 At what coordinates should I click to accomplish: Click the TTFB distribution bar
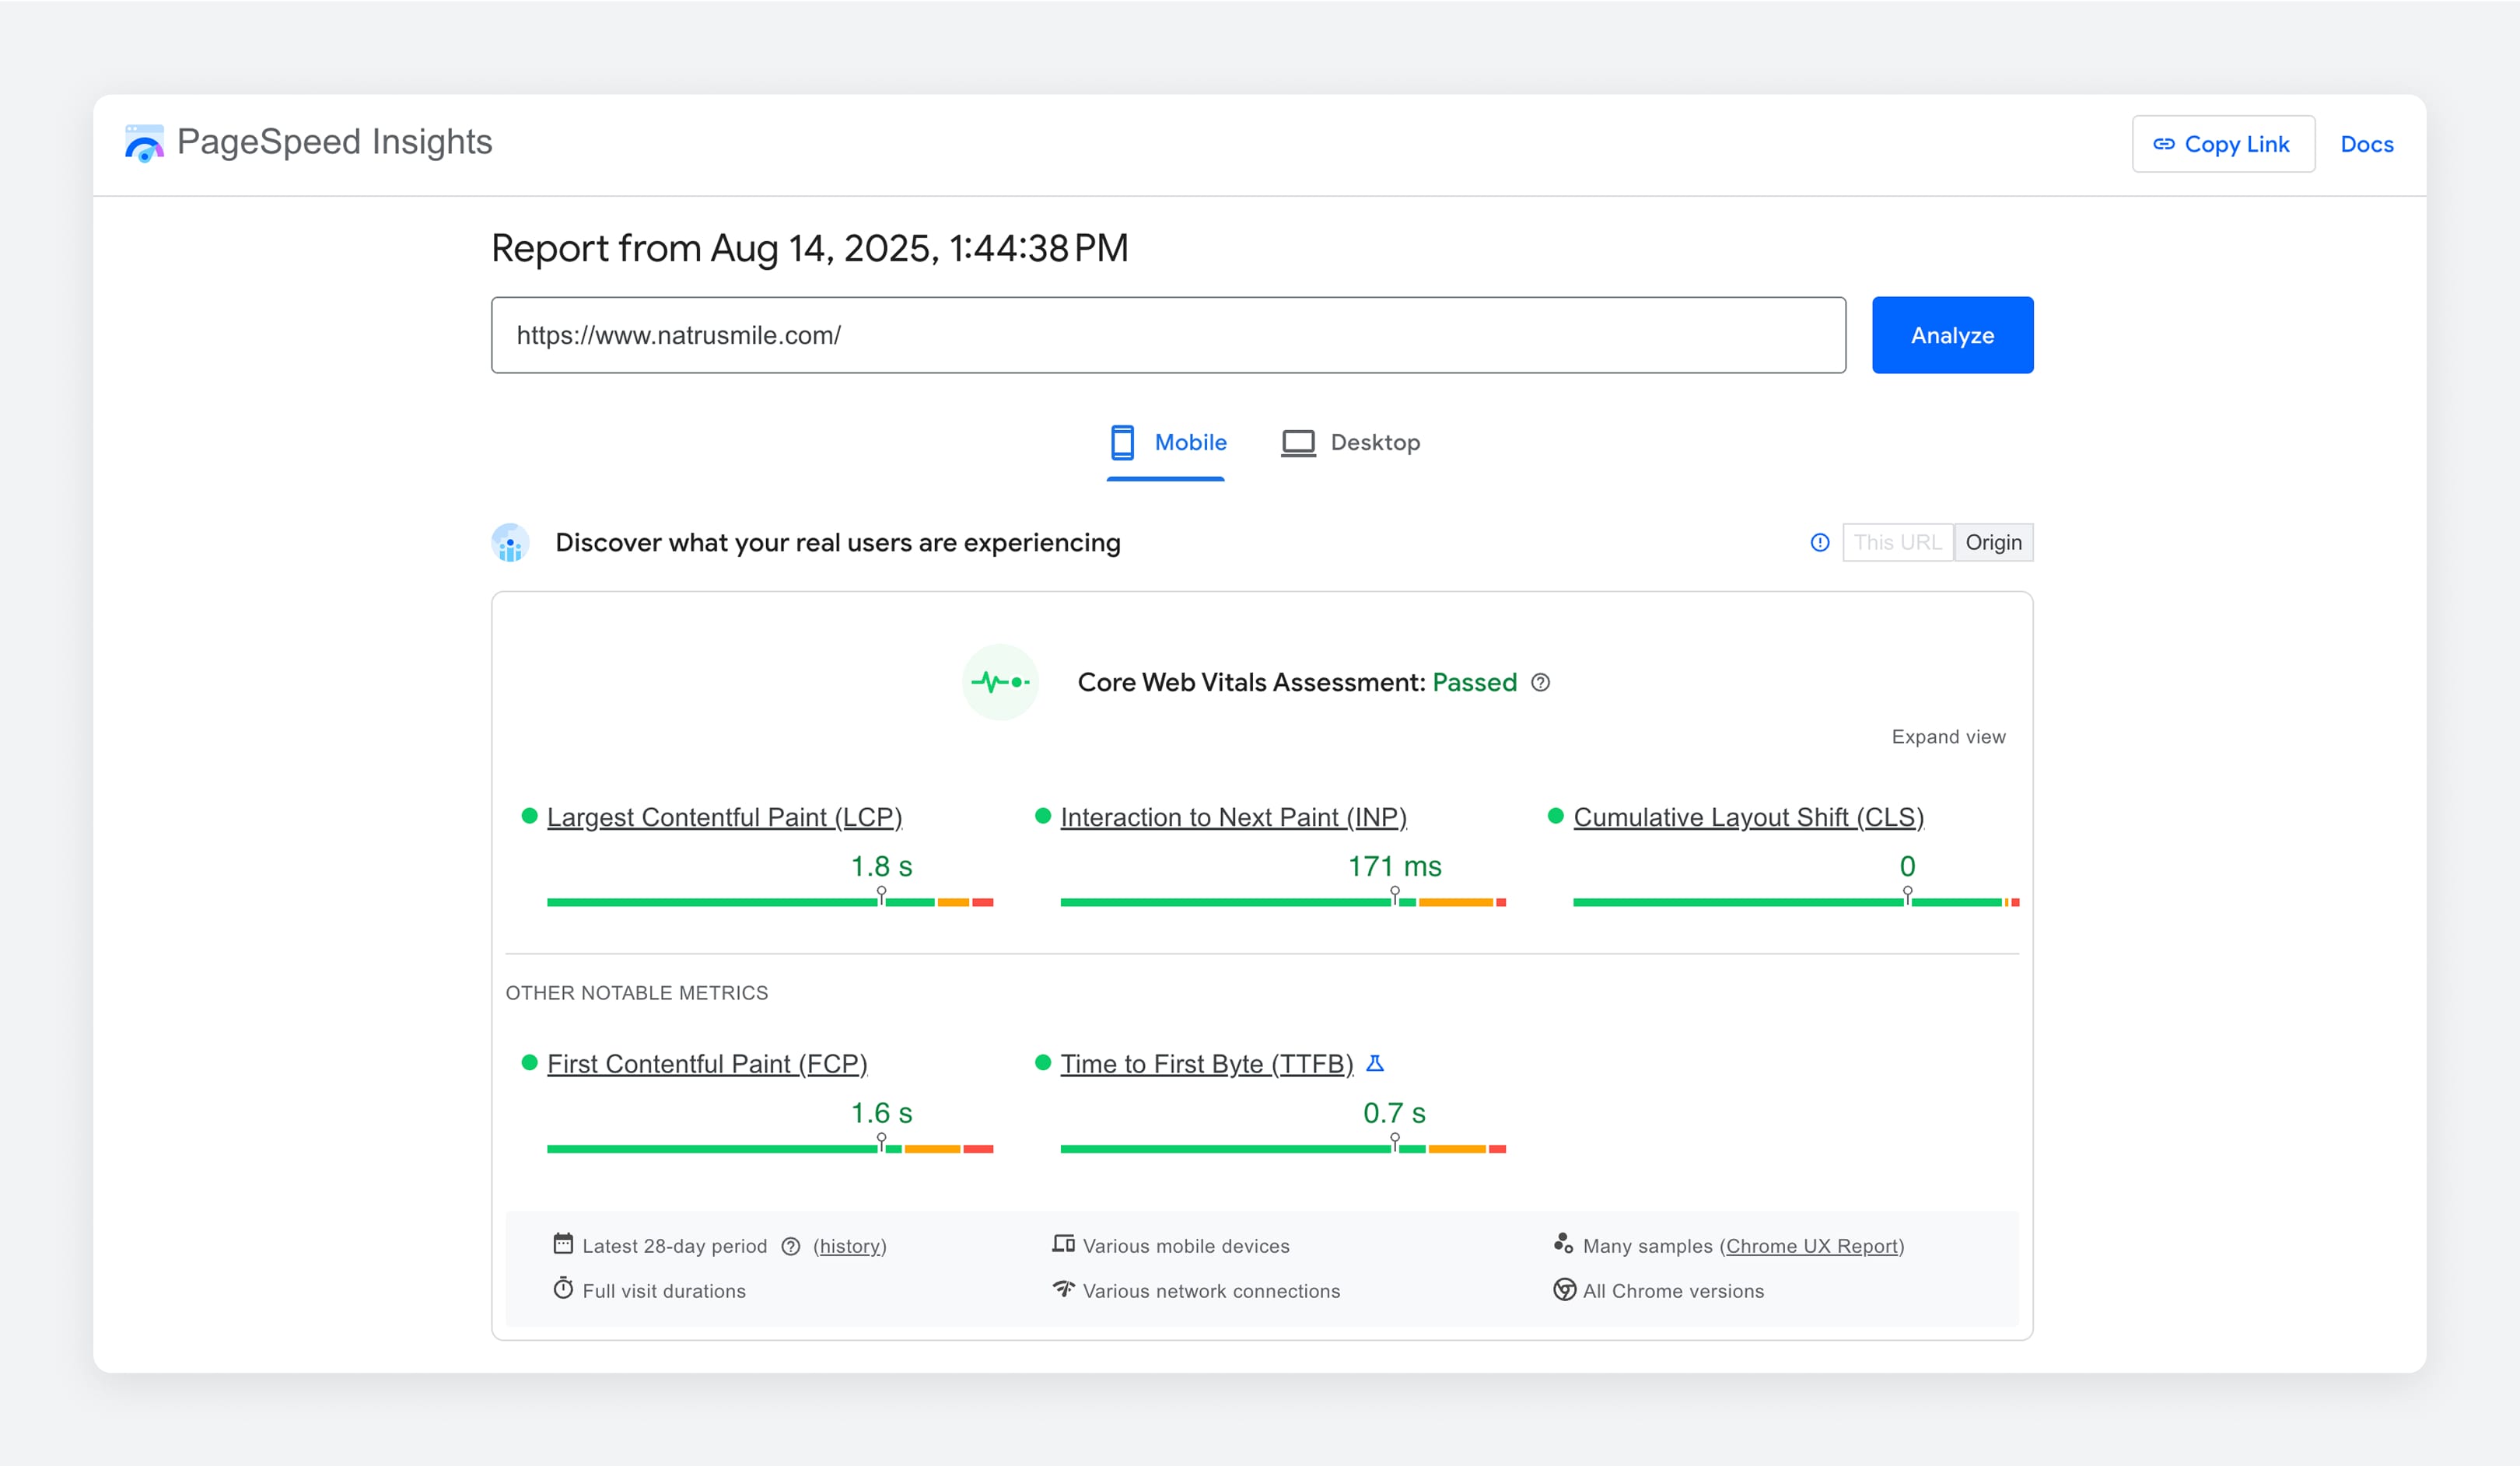[1283, 1149]
